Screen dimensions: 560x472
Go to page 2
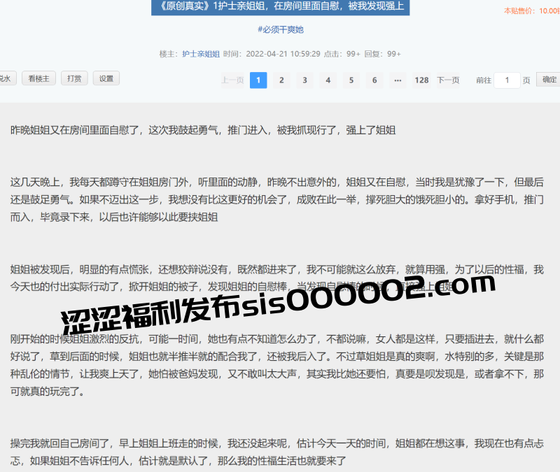281,80
